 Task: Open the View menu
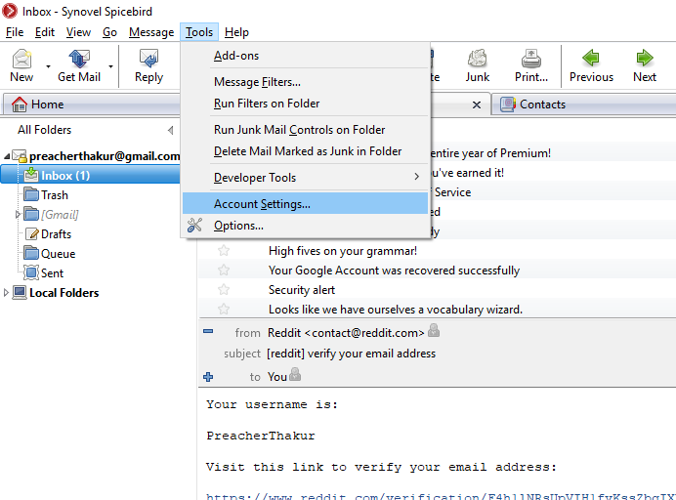(78, 32)
